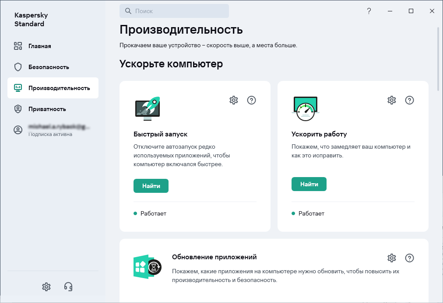The height and width of the screenshot is (303, 443).
Task: Go to Главная section
Action: point(53,46)
